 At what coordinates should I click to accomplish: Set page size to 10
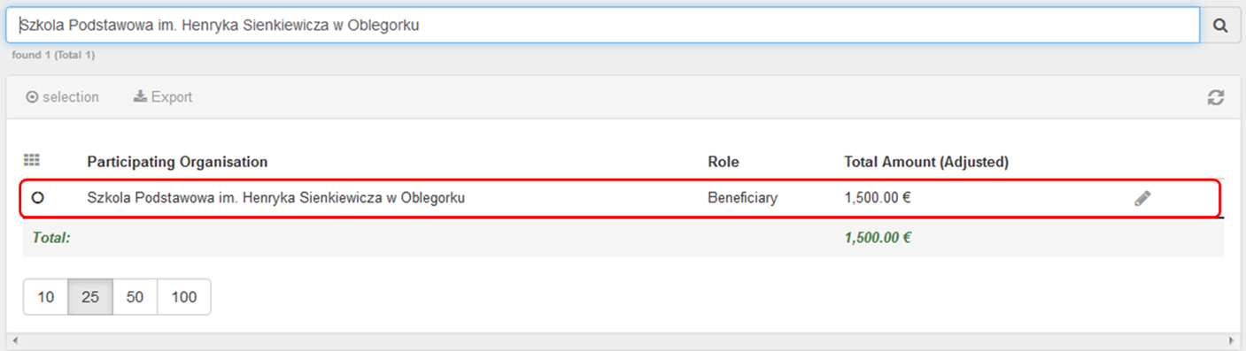46,297
